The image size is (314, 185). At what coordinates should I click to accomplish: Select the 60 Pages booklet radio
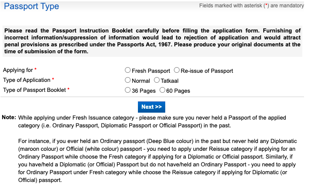(x=162, y=90)
